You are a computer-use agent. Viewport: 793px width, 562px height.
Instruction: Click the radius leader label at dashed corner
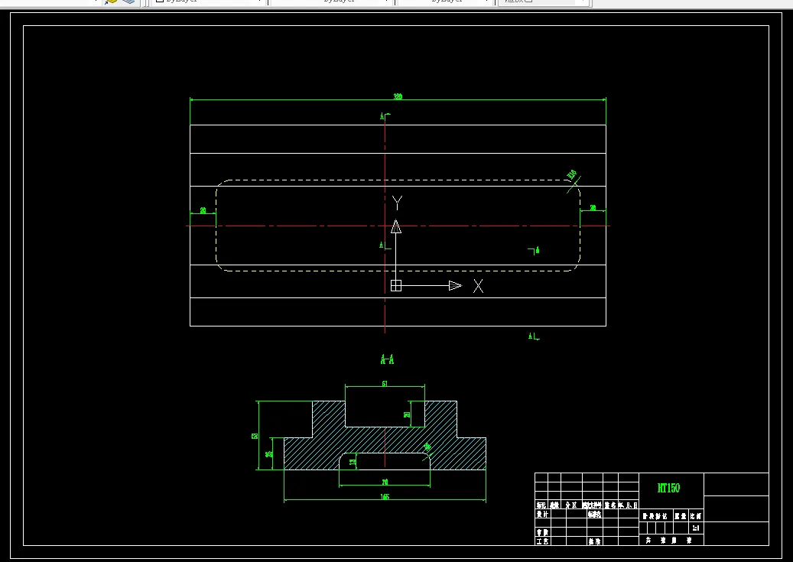(x=571, y=175)
